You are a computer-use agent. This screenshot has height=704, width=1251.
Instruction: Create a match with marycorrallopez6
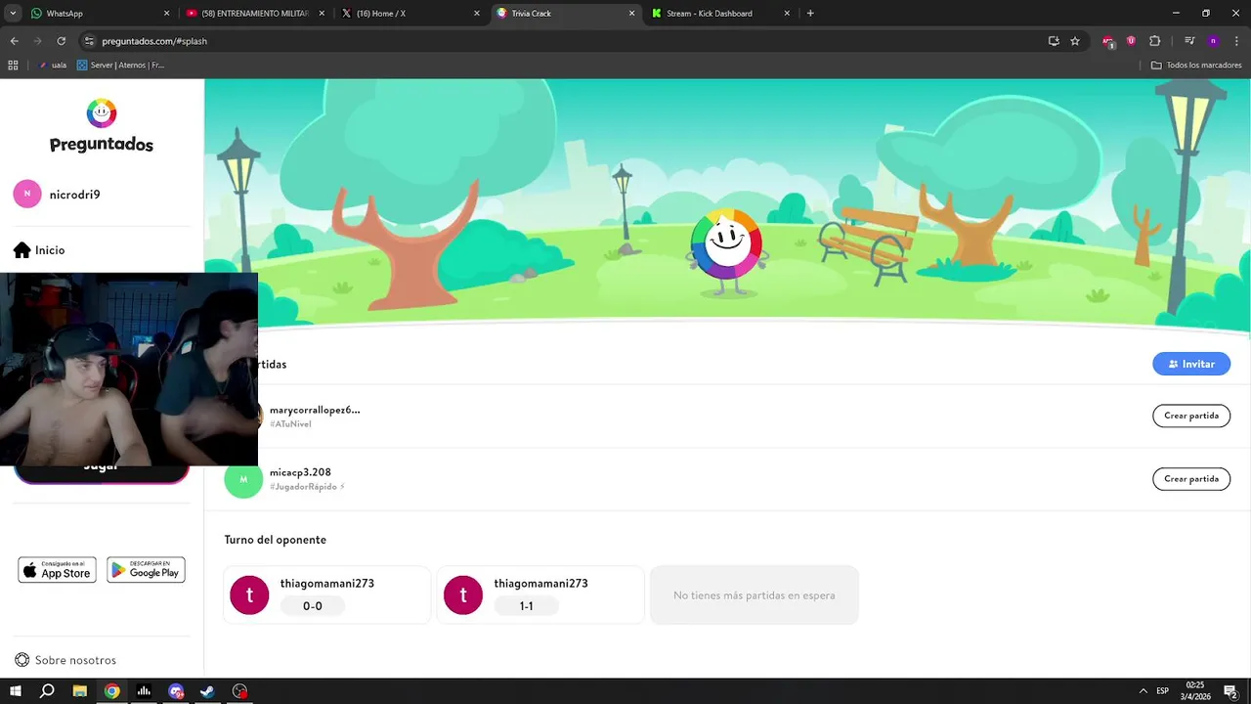[1191, 416]
